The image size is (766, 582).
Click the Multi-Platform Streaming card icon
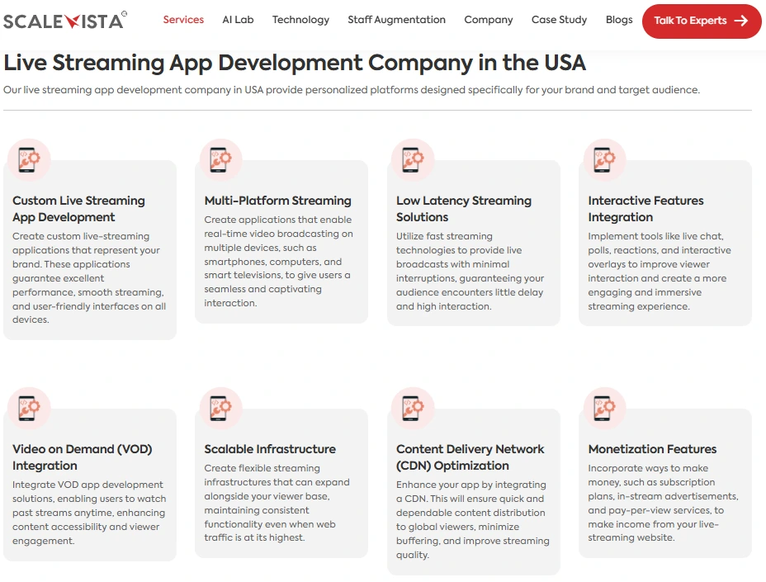coord(221,160)
